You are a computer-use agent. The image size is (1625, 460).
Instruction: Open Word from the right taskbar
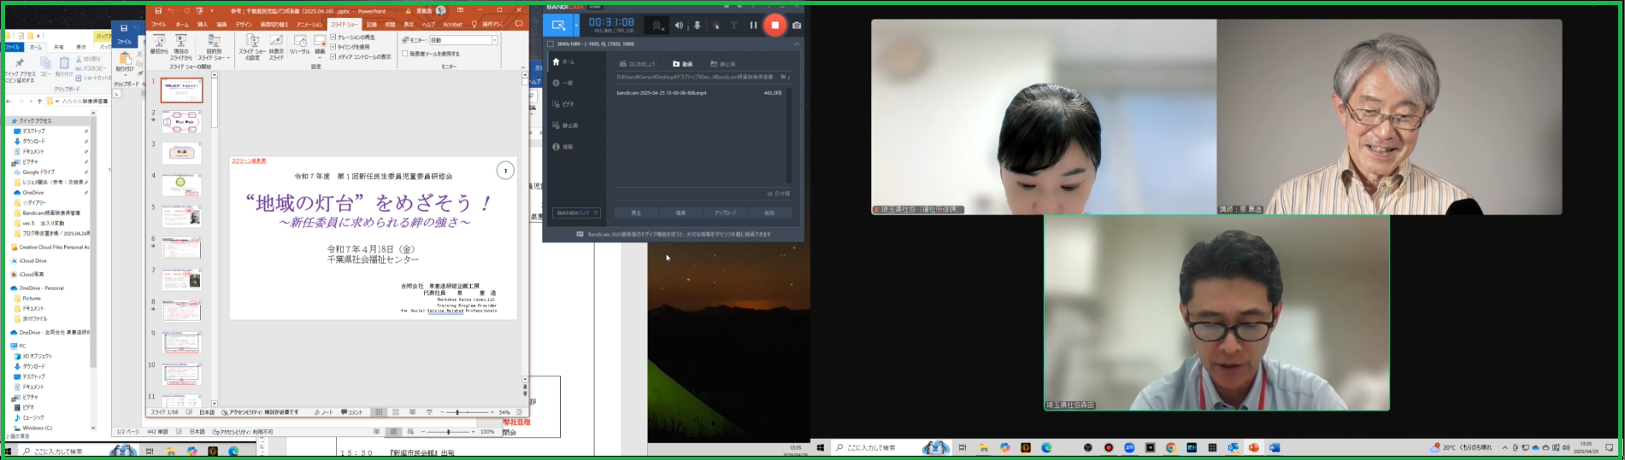coord(1275,448)
